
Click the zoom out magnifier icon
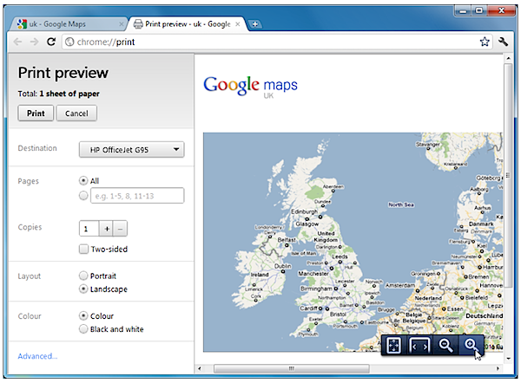[x=445, y=345]
